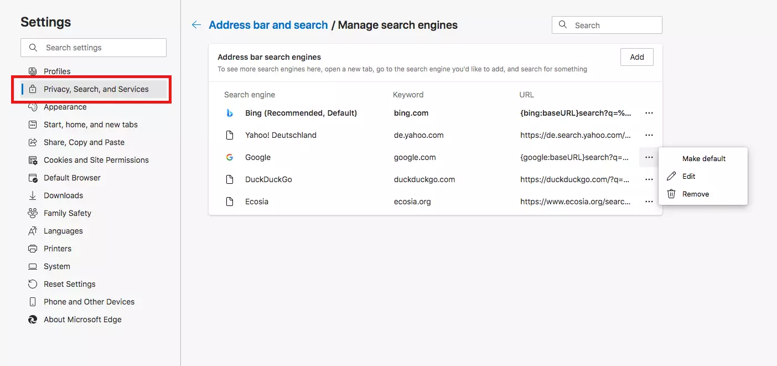Click the lock icon for Privacy, Search, and Services
Screen dimensions: 777x366
(x=33, y=89)
